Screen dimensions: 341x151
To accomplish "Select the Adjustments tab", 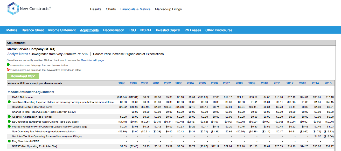I will [89, 30].
